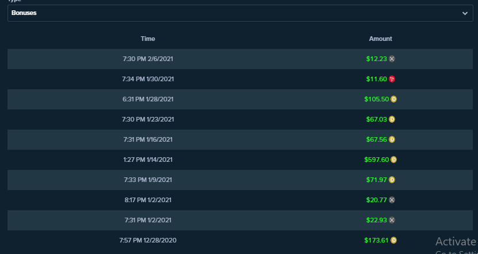Click the Dogecoin icon next to $105.50

point(393,99)
